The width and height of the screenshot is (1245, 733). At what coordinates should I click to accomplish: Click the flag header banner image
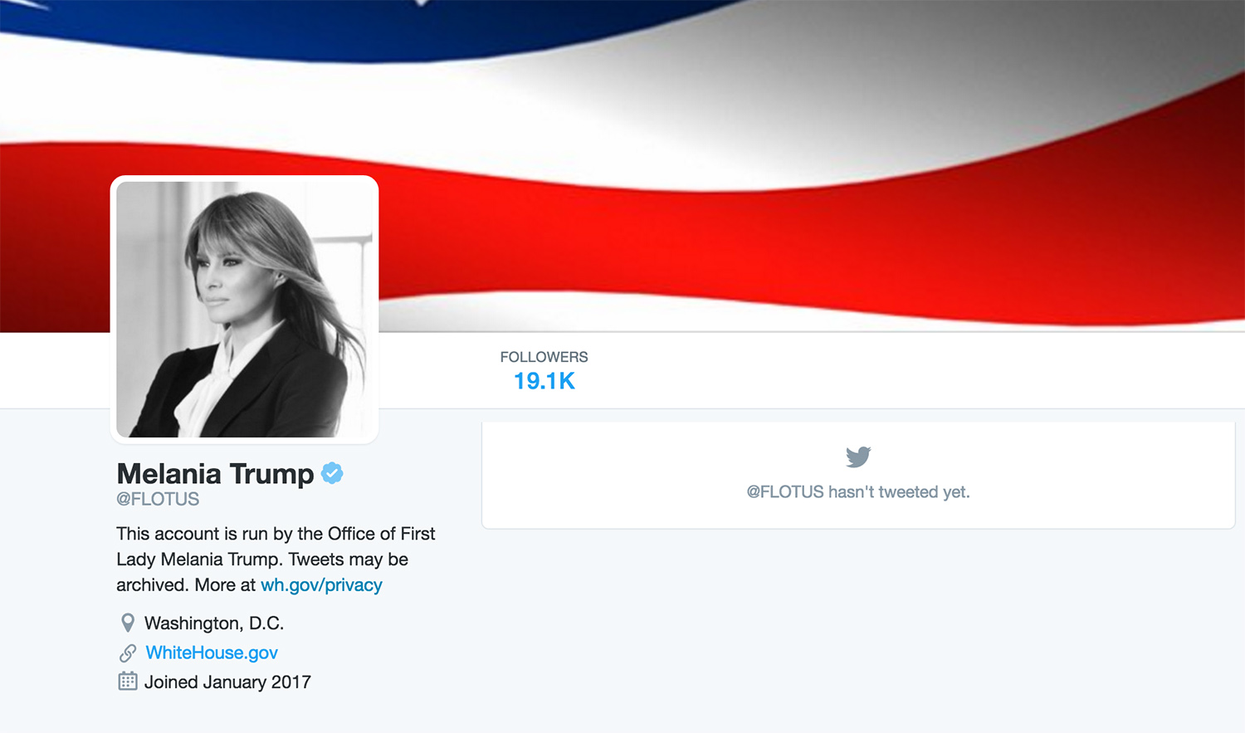622,166
